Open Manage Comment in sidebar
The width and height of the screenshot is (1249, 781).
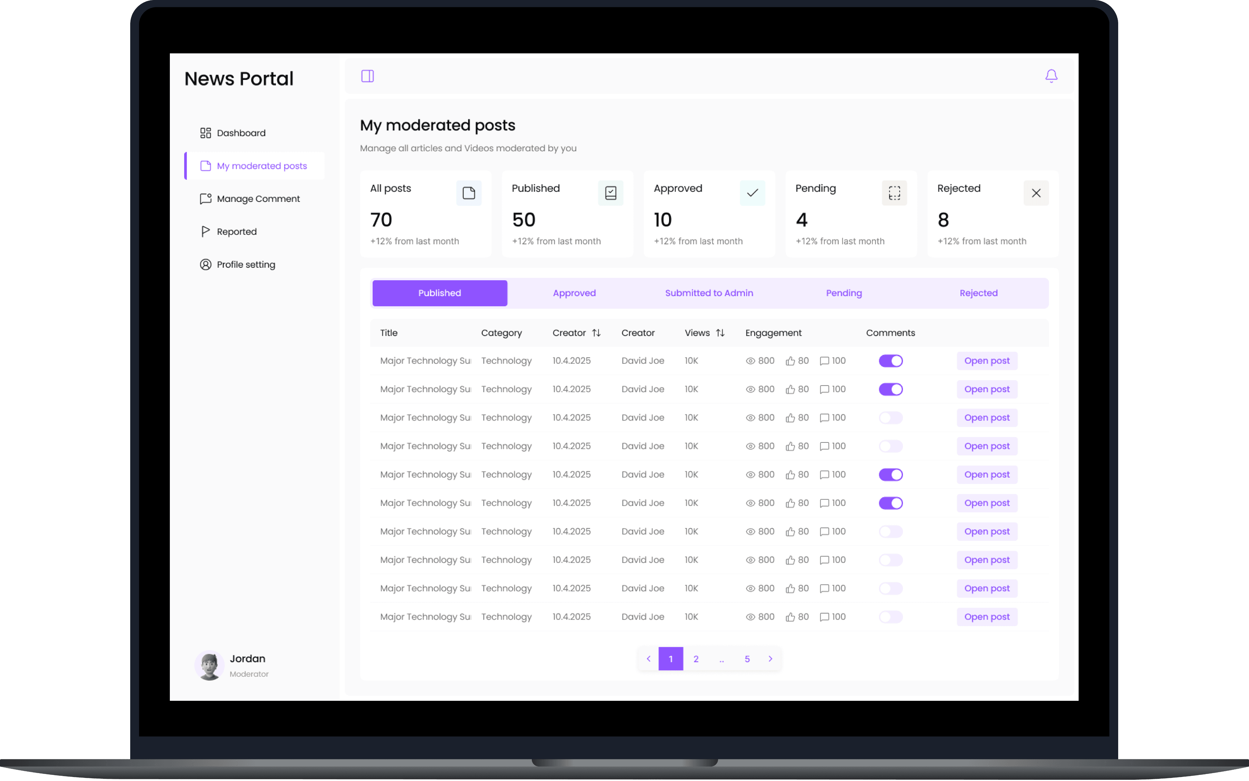coord(258,199)
